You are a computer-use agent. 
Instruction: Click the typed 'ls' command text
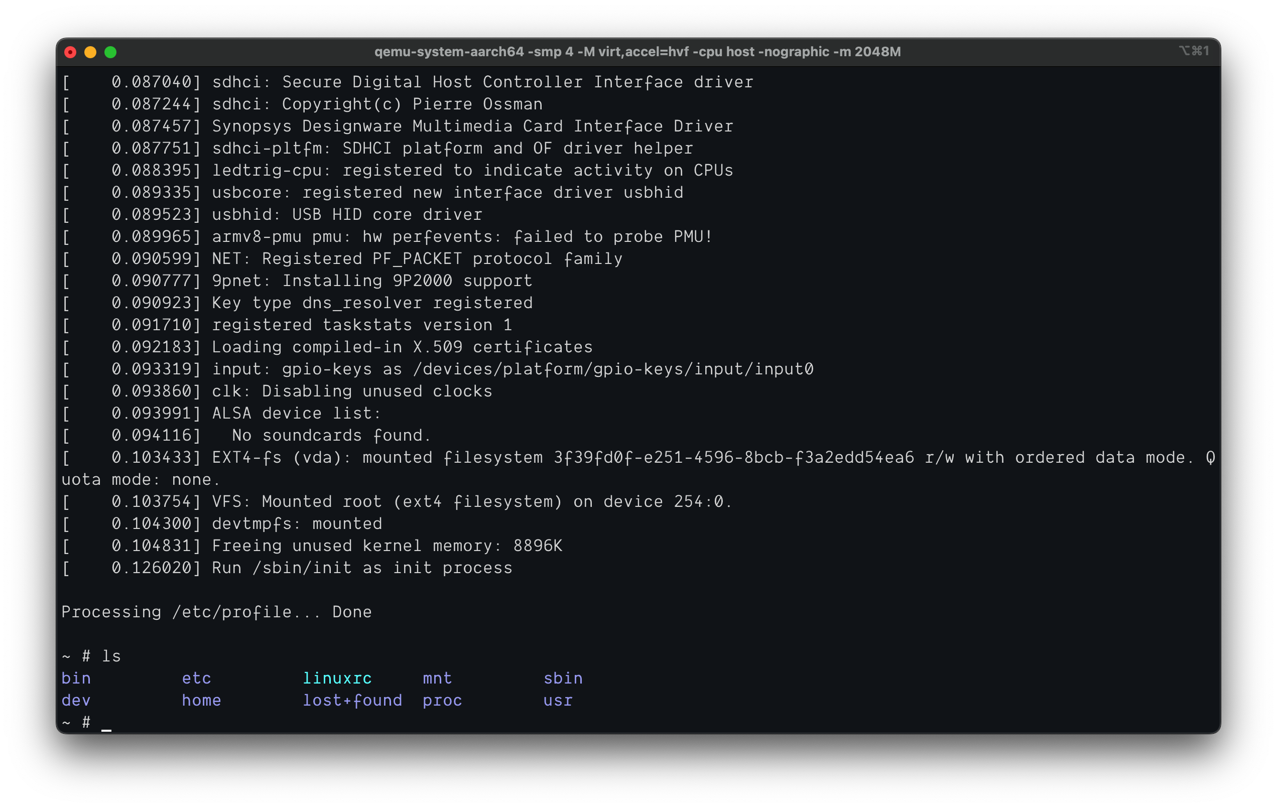click(111, 656)
